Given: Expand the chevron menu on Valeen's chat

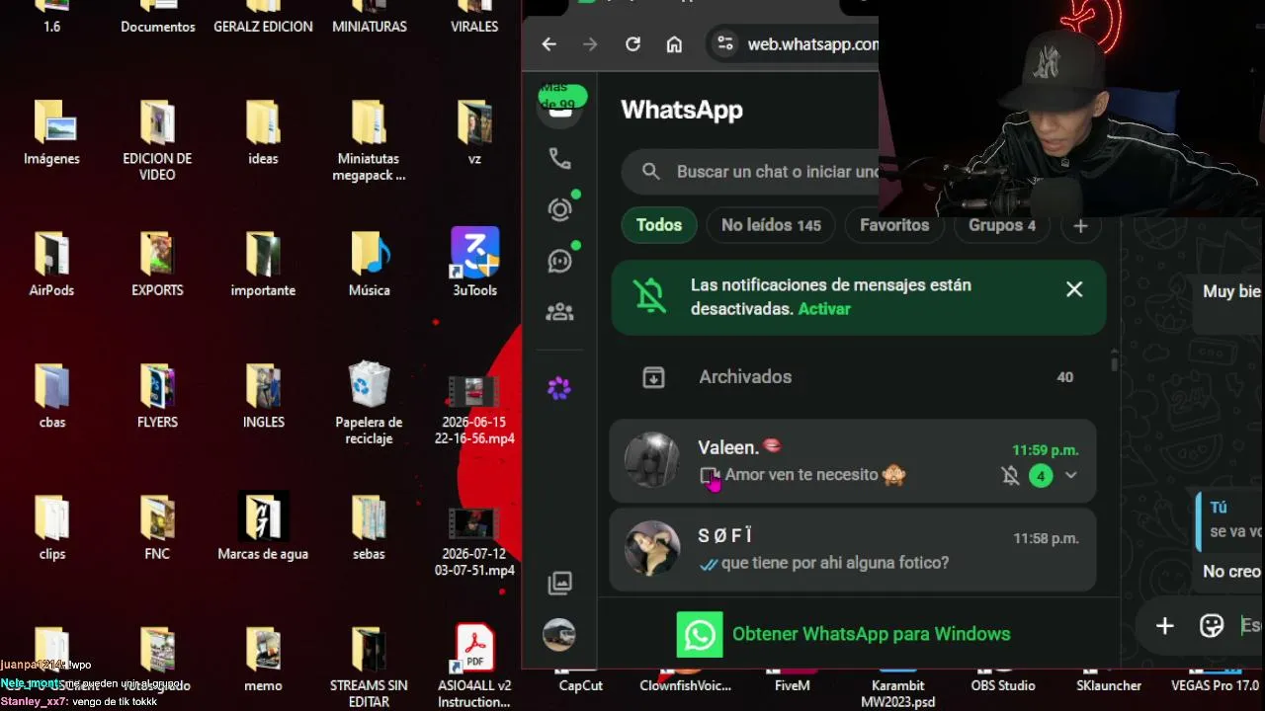Looking at the screenshot, I should click(x=1070, y=476).
